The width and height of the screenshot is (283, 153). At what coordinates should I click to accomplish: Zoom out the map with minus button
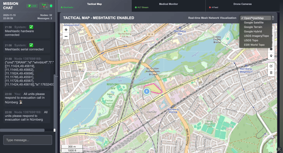click(66, 36)
